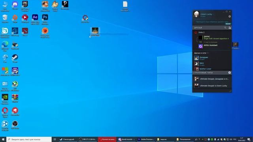Open the Steam desktop shortcut
Screen dimensions: 253x142
(15, 58)
